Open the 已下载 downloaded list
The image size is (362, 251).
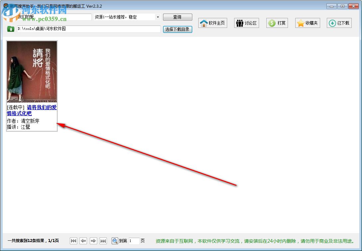click(x=339, y=23)
